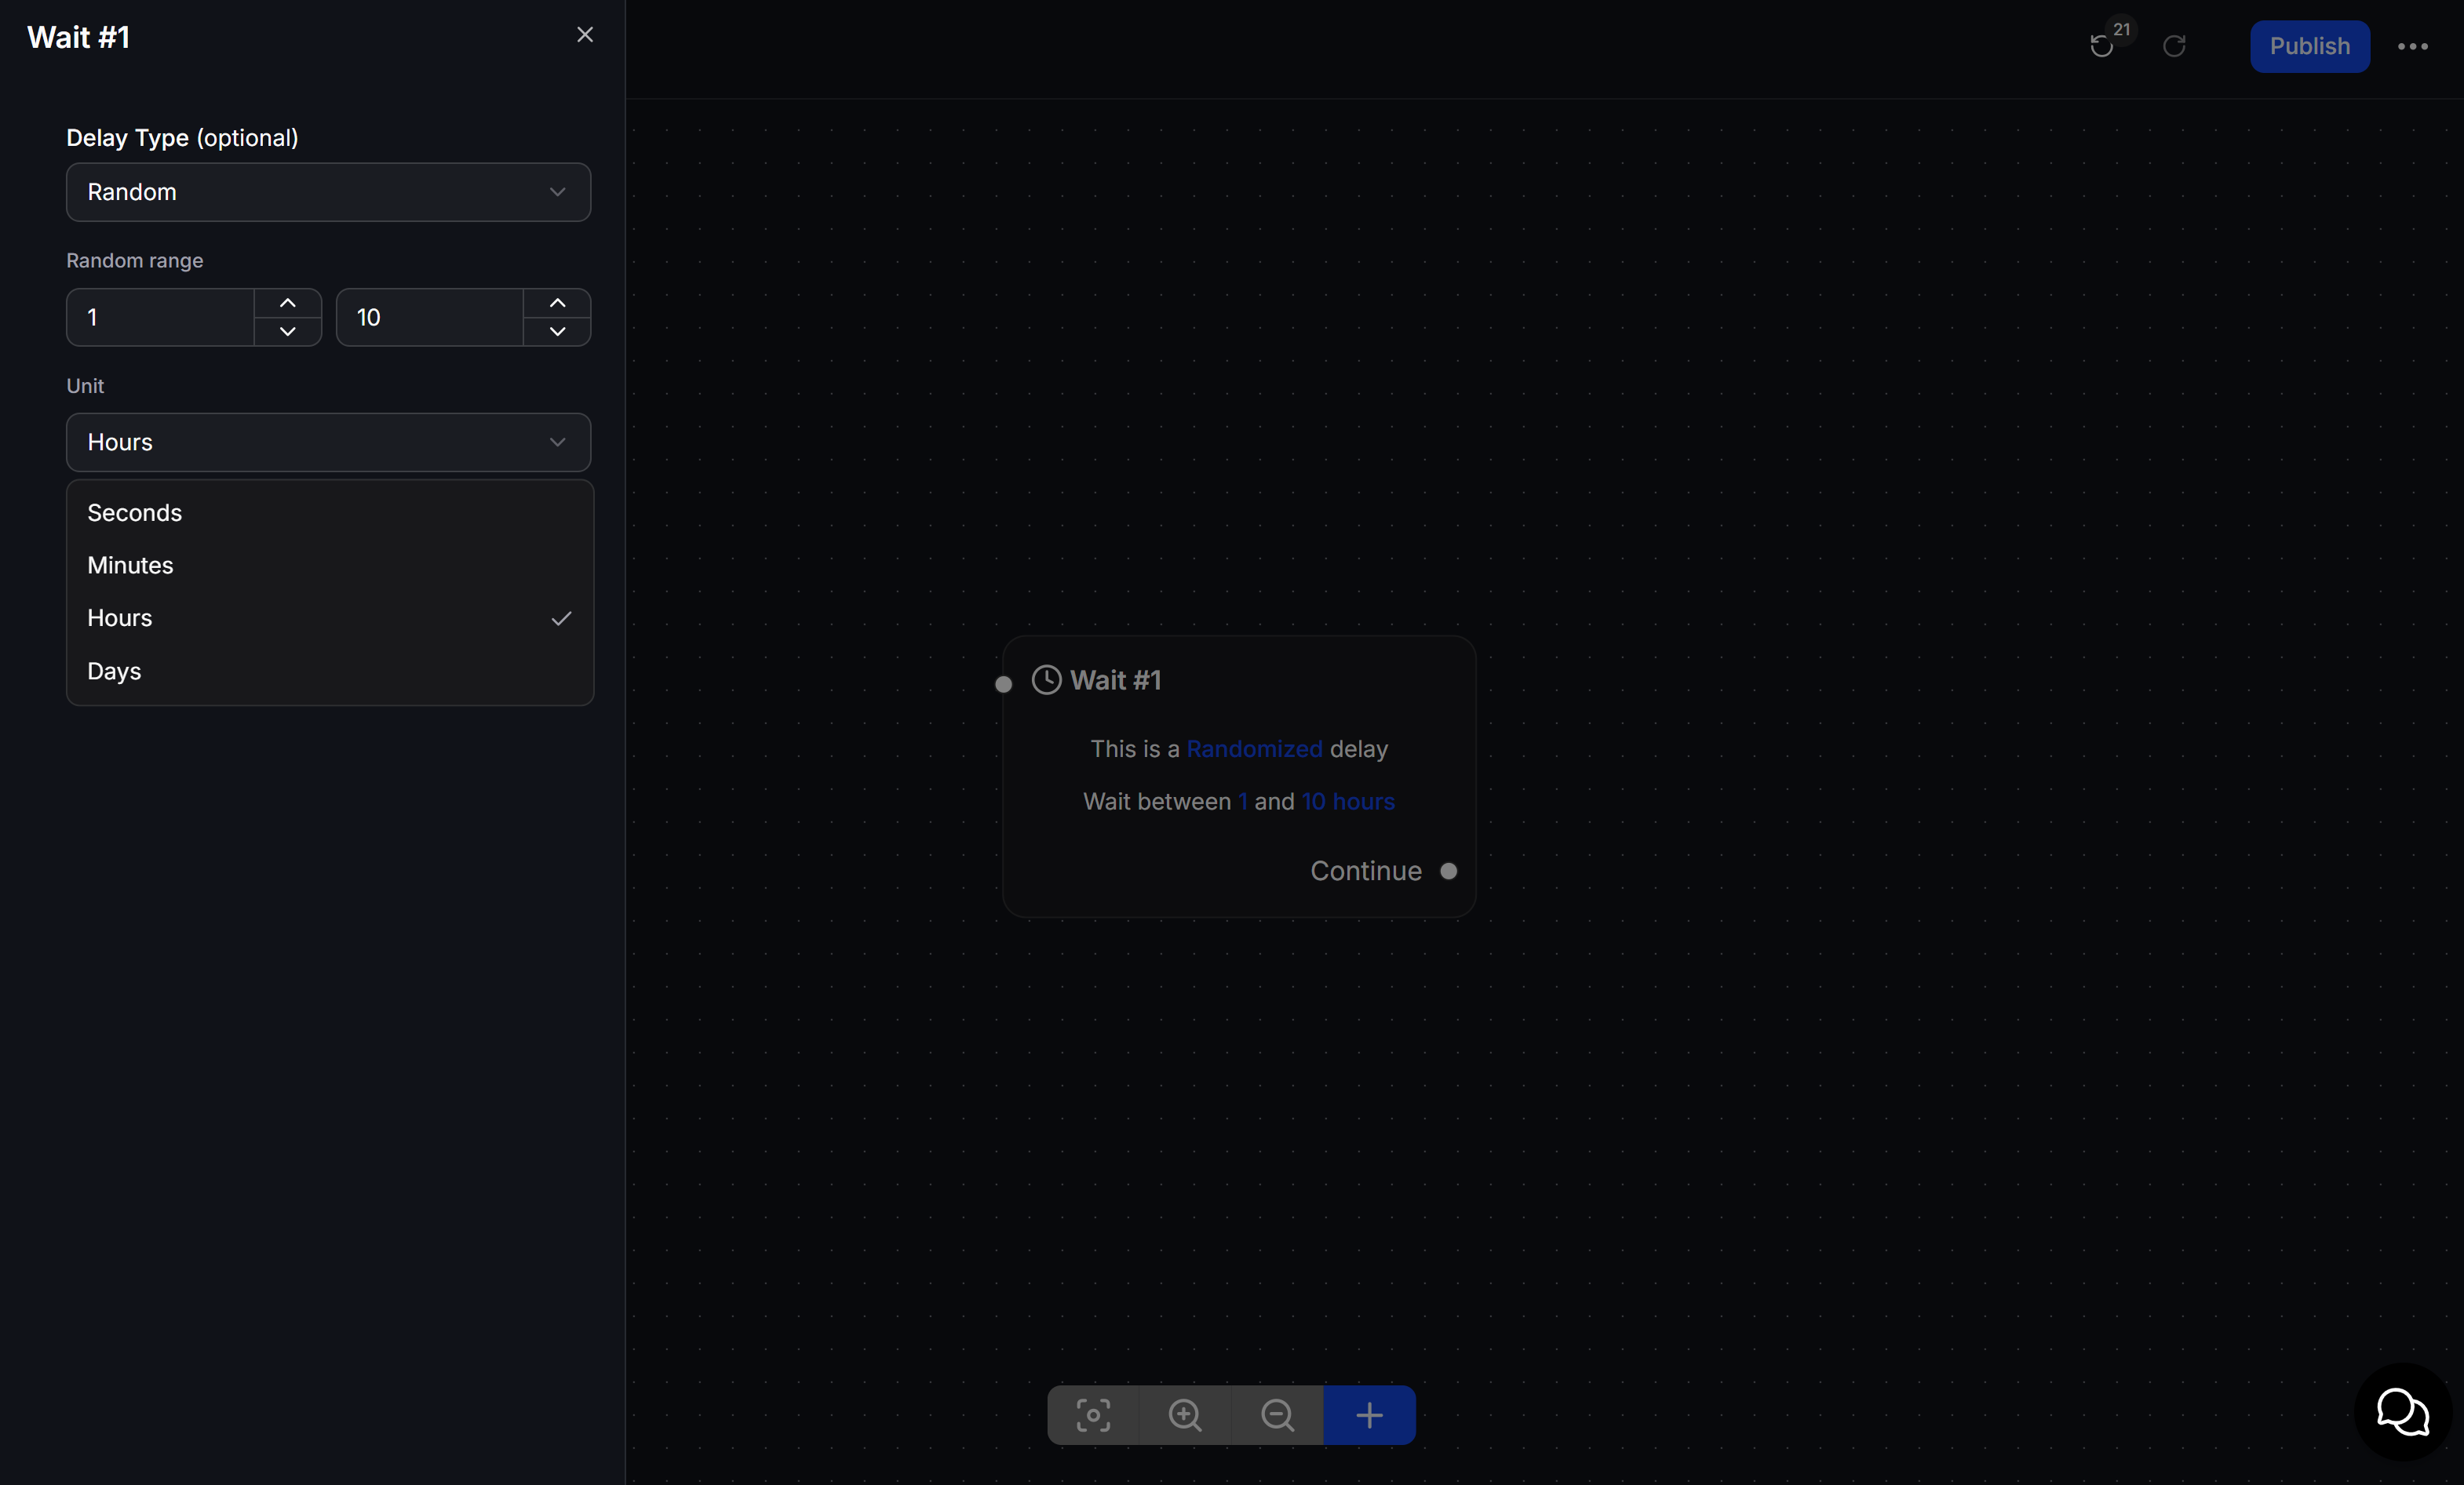The height and width of the screenshot is (1485, 2464).
Task: Click the Continue label on the node
Action: [x=1366, y=871]
